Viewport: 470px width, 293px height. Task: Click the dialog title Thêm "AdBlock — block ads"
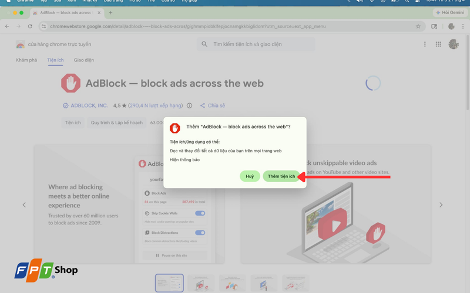[239, 127]
